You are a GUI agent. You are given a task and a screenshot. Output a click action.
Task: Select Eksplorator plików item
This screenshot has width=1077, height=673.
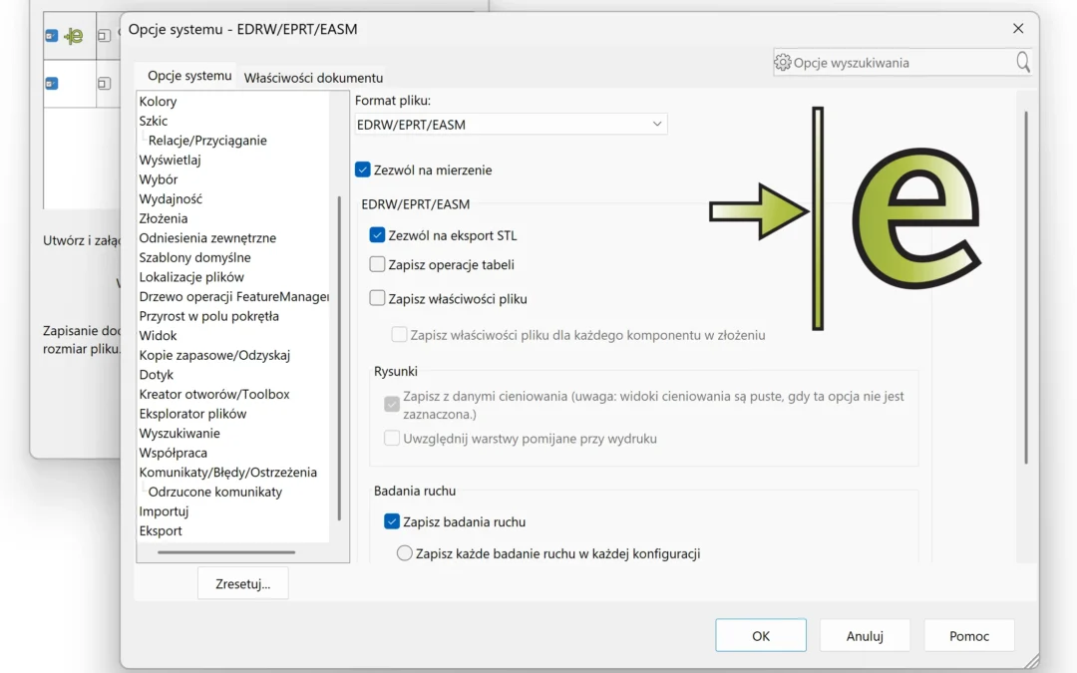point(192,414)
